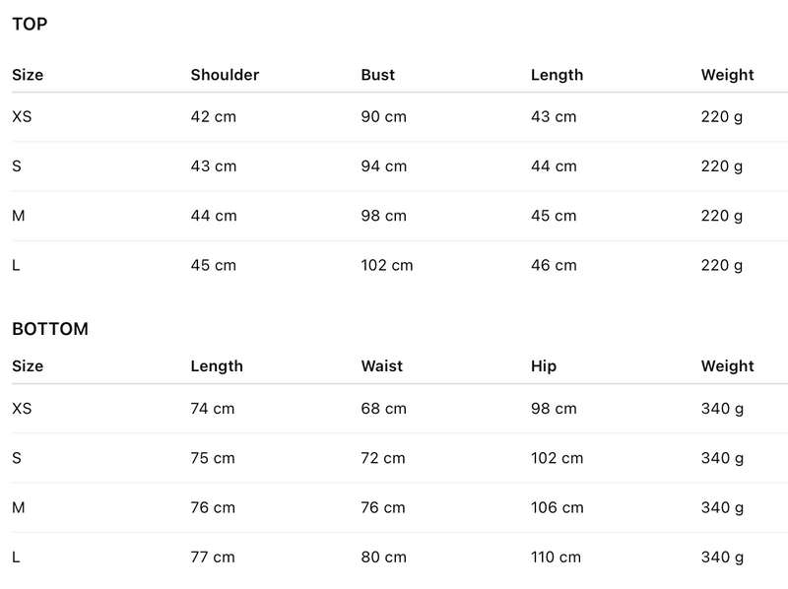Select the 106 cm hip cell
This screenshot has height=589, width=788.
558,508
